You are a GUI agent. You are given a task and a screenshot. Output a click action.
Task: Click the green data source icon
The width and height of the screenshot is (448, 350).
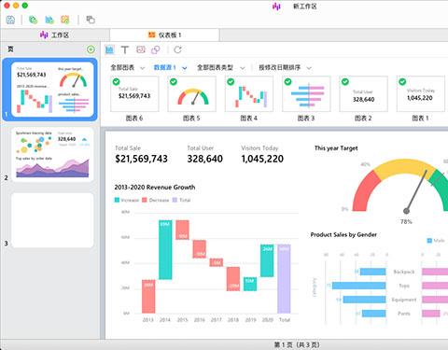tap(33, 20)
